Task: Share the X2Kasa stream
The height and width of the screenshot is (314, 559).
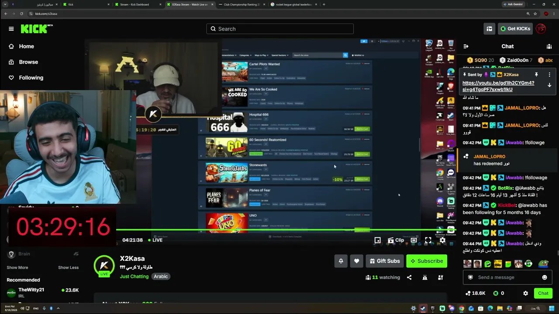Action: pos(409,277)
